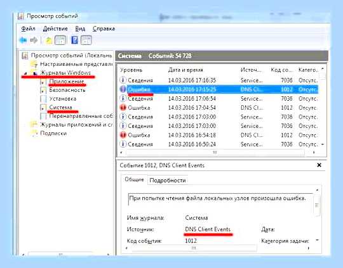The height and width of the screenshot is (268, 343).
Task: Click the Подписки folder icon
Action: click(x=34, y=133)
